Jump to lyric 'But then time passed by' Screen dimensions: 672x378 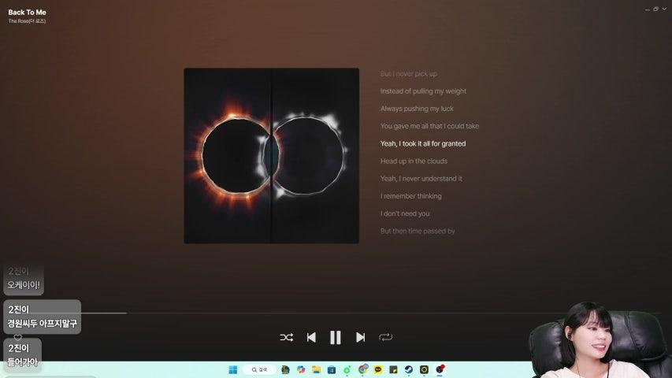418,231
